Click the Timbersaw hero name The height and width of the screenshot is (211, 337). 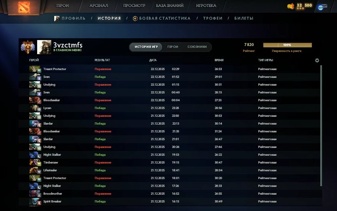[51, 162]
